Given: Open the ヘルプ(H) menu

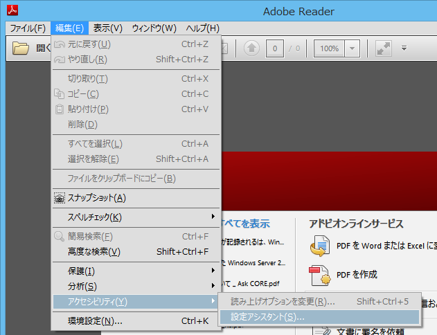Looking at the screenshot, I should click(x=203, y=28).
